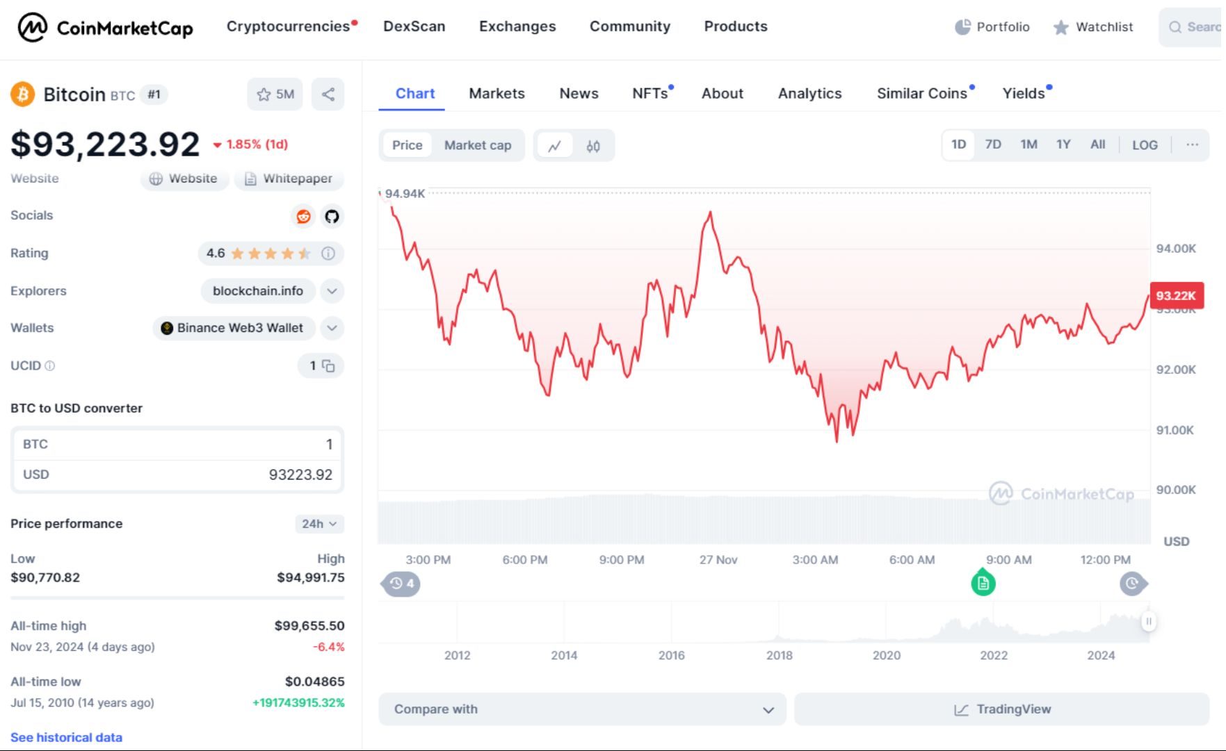Open Bitcoin's GitHub social link
Screen dimensions: 1226x751
pos(332,216)
